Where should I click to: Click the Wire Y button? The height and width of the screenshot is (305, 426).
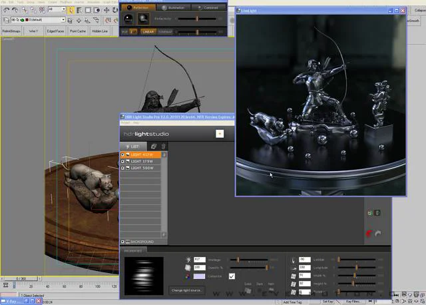click(x=33, y=31)
